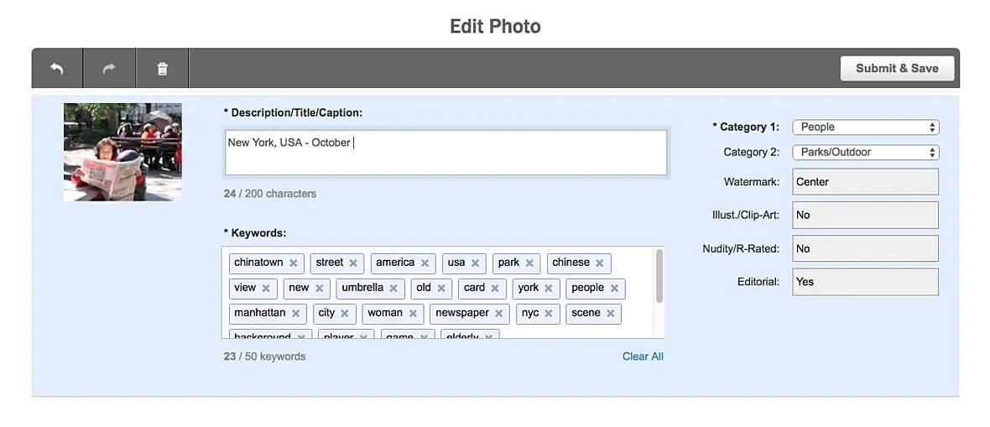Toggle the Nudity/R-Rated No field
Viewport: 990px width, 427px height.
(865, 248)
